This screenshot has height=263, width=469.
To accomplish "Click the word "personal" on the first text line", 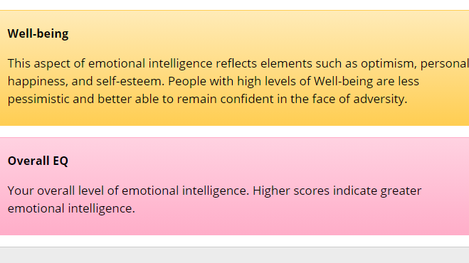I will (445, 64).
